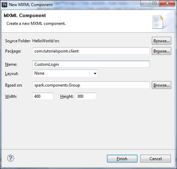Close the New MXML Component dialog
Viewport: 177px width, 169px height.
click(x=167, y=3)
